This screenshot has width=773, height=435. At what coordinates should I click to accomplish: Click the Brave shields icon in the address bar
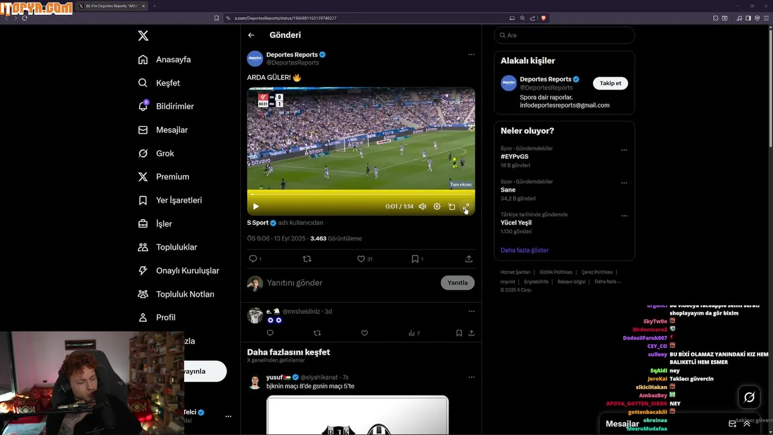(544, 18)
